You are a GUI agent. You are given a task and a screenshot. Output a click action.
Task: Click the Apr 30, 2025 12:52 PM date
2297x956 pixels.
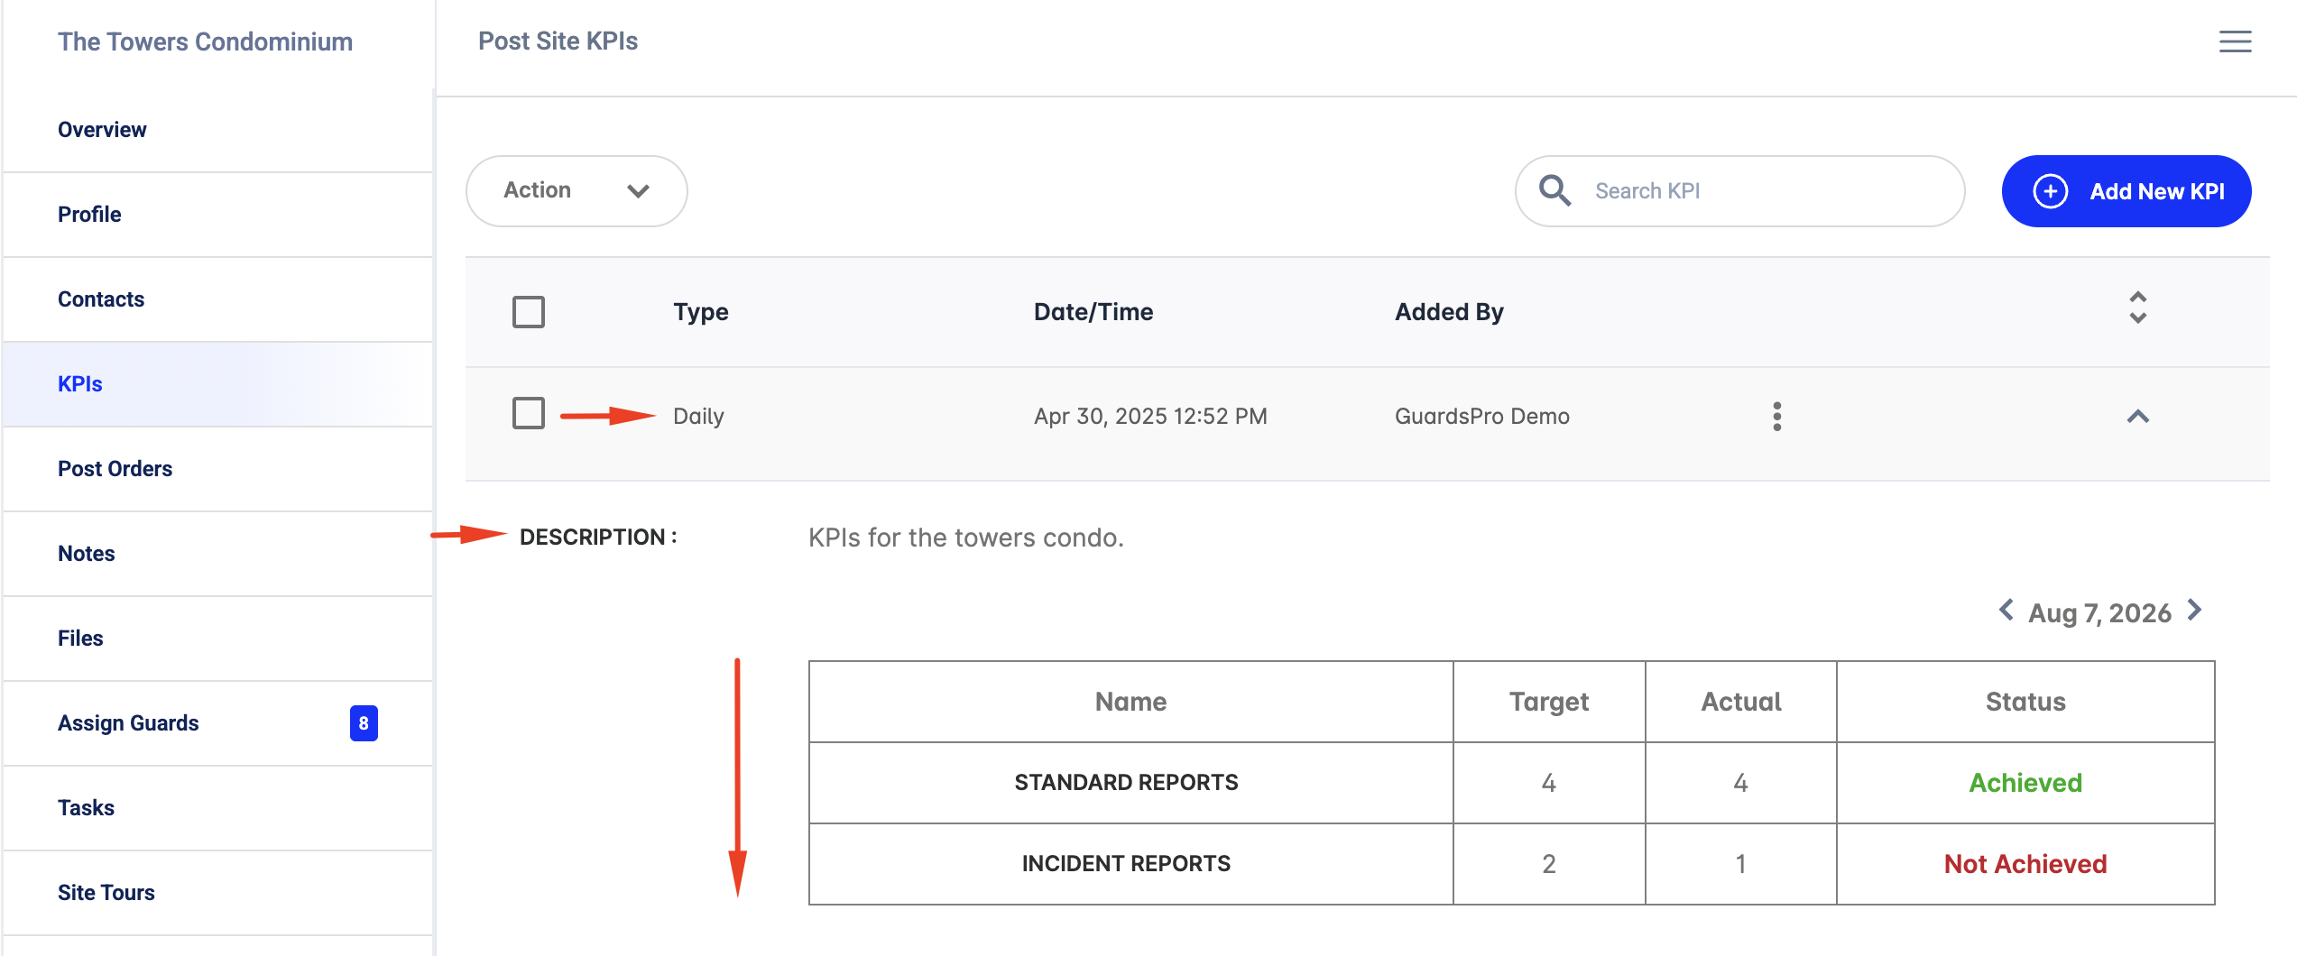click(x=1150, y=416)
